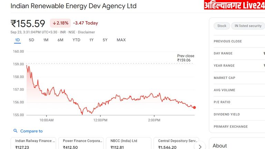265x149 pixels.
Task: Show the 1M price history
Action: pyautogui.click(x=46, y=40)
